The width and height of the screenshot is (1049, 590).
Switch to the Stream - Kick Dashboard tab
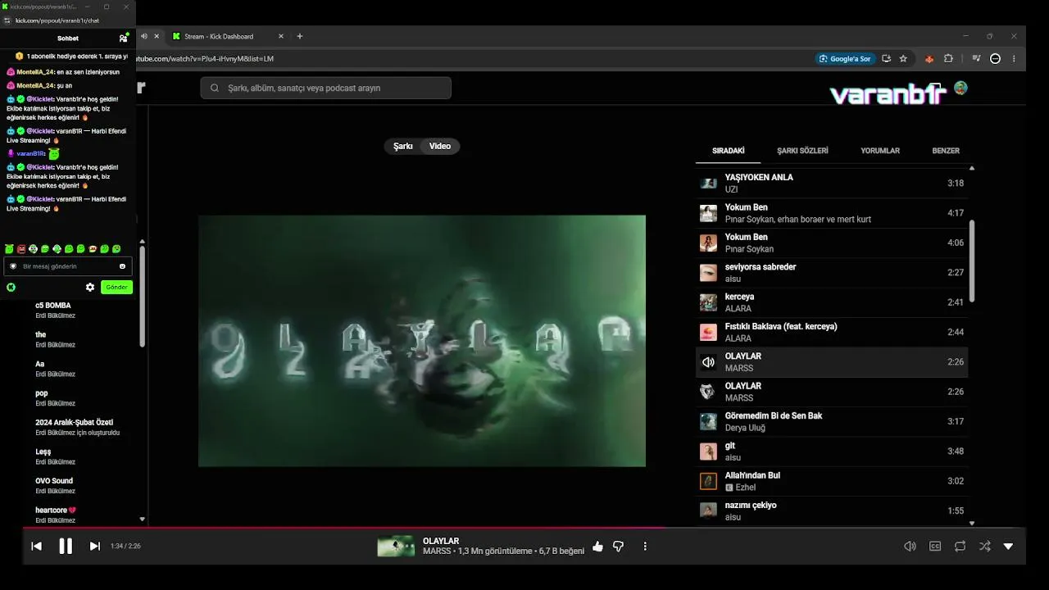click(x=220, y=36)
